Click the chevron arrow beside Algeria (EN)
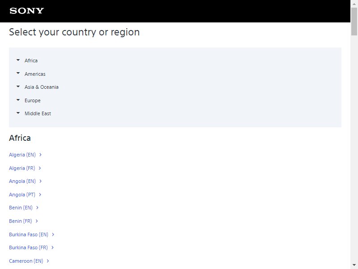The height and width of the screenshot is (269, 358). point(40,155)
